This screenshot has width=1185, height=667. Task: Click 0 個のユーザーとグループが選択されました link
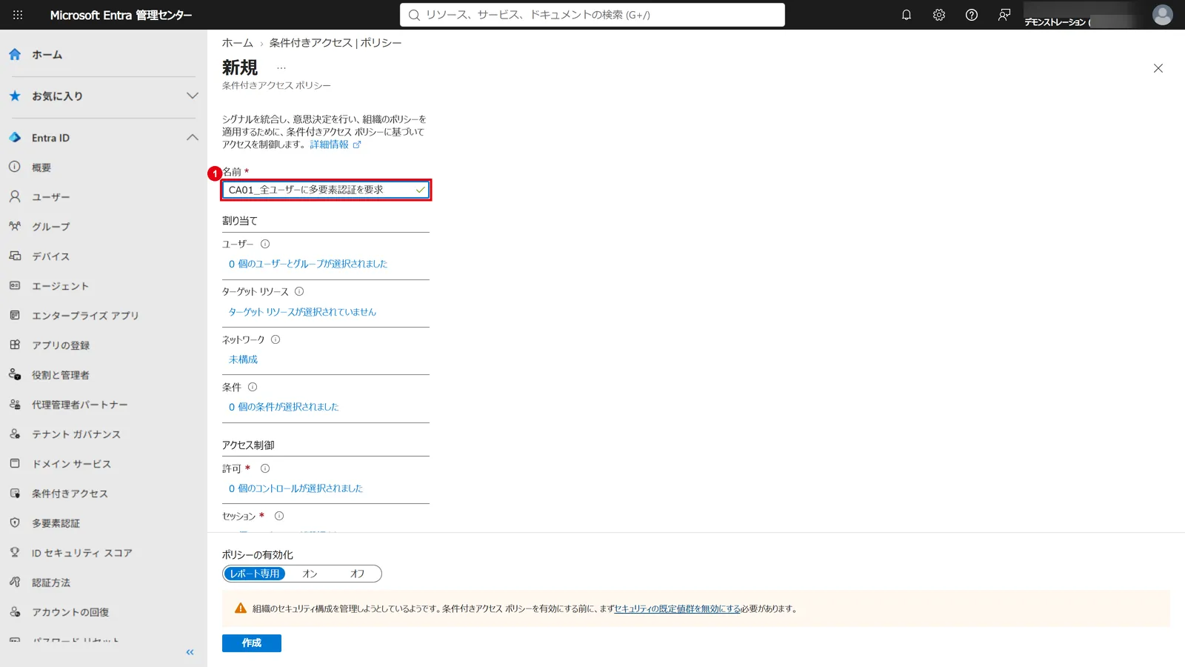308,264
